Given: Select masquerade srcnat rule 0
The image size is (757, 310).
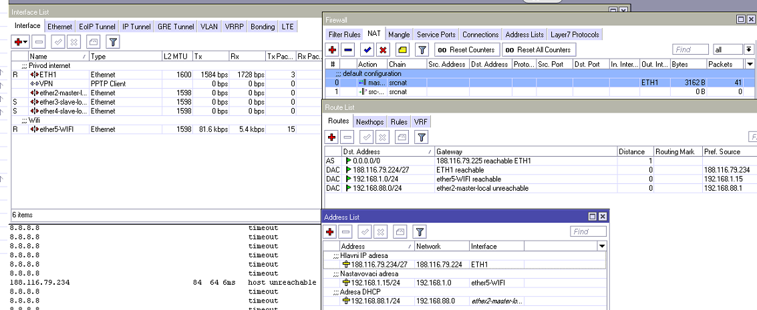Looking at the screenshot, I should pyautogui.click(x=539, y=83).
